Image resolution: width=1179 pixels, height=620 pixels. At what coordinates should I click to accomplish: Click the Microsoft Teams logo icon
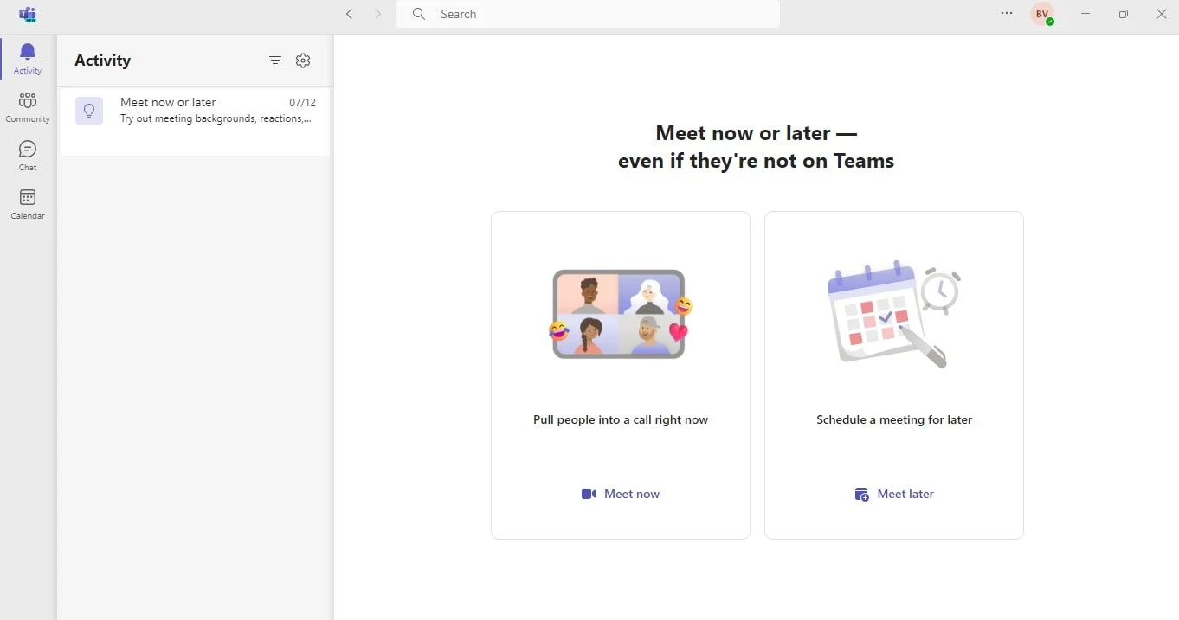coord(27,14)
